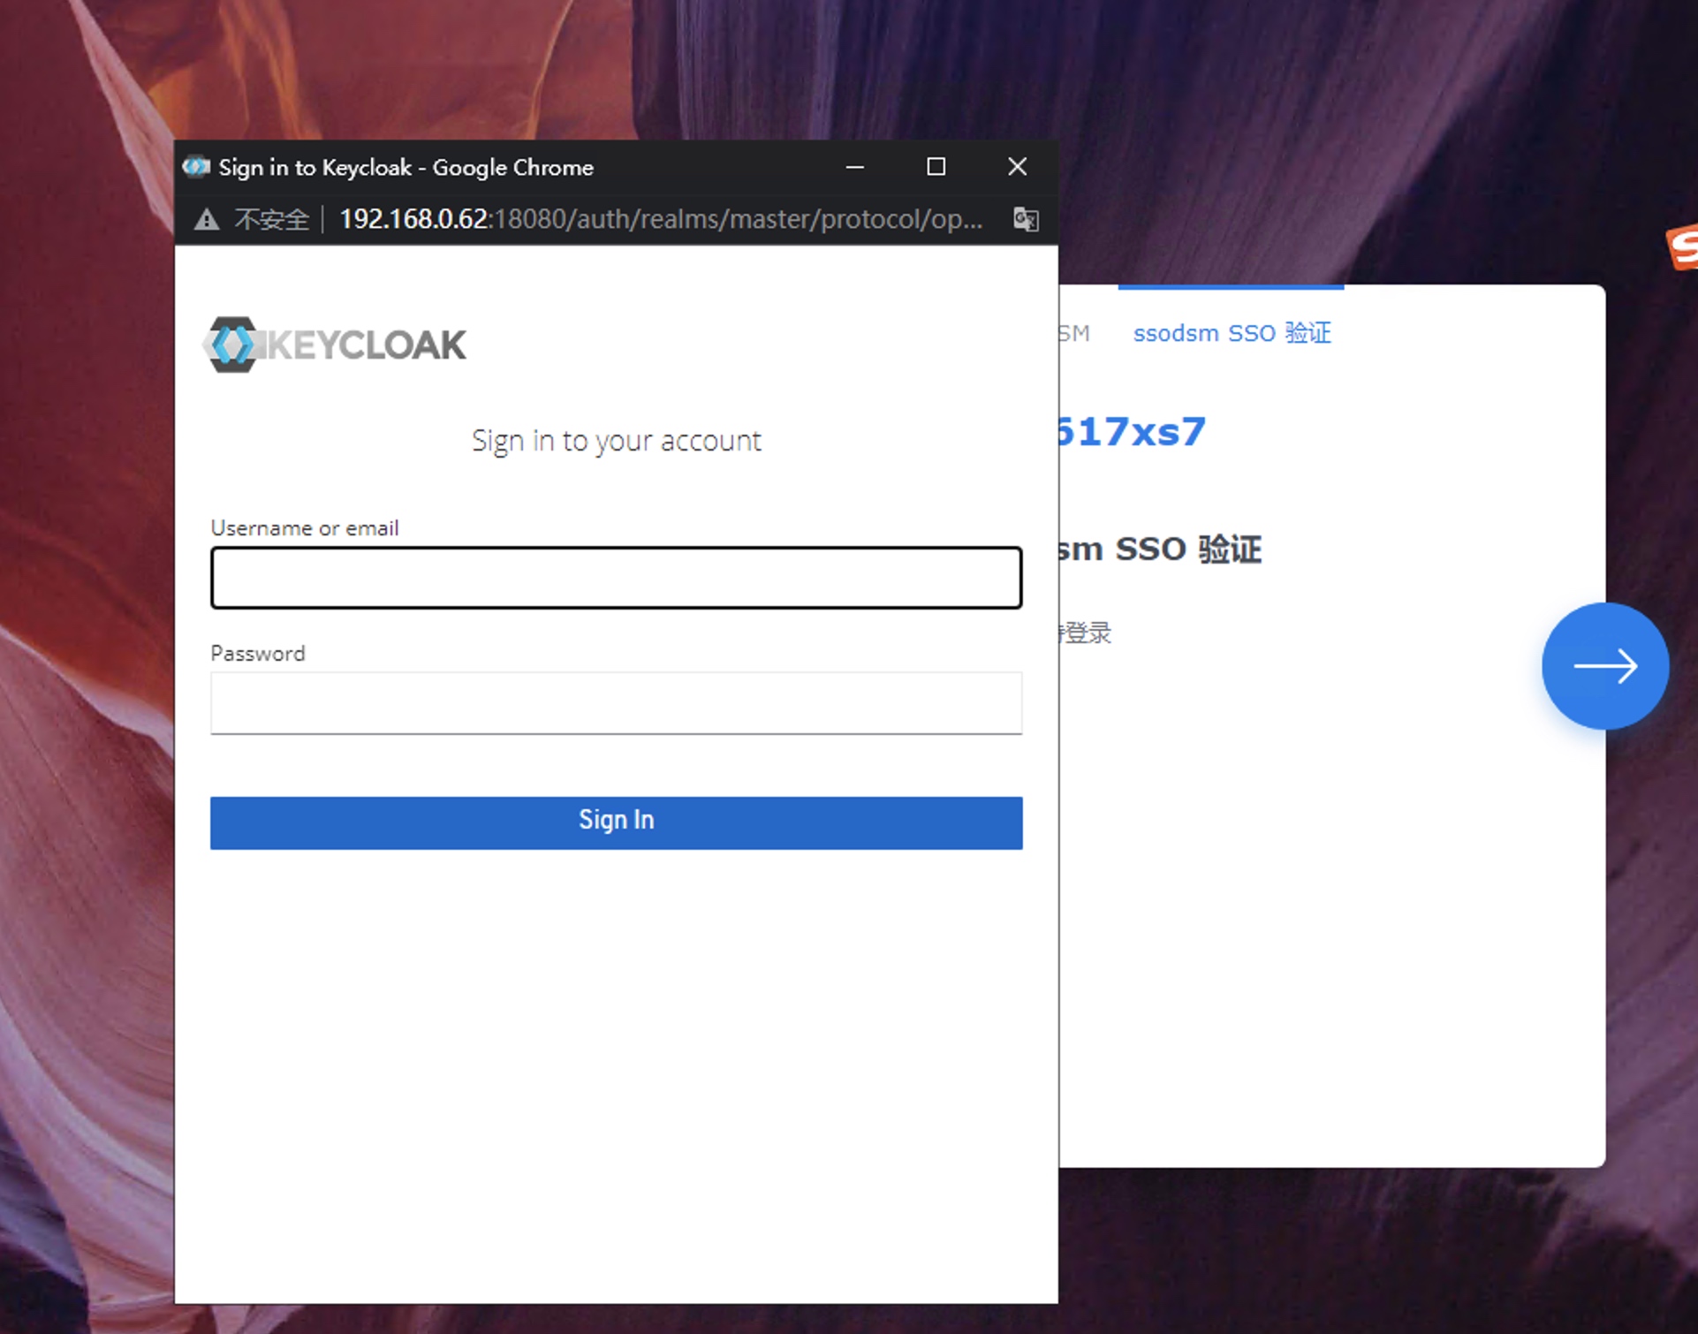Click the 'Username or email' label
The width and height of the screenshot is (1698, 1334).
tap(305, 528)
